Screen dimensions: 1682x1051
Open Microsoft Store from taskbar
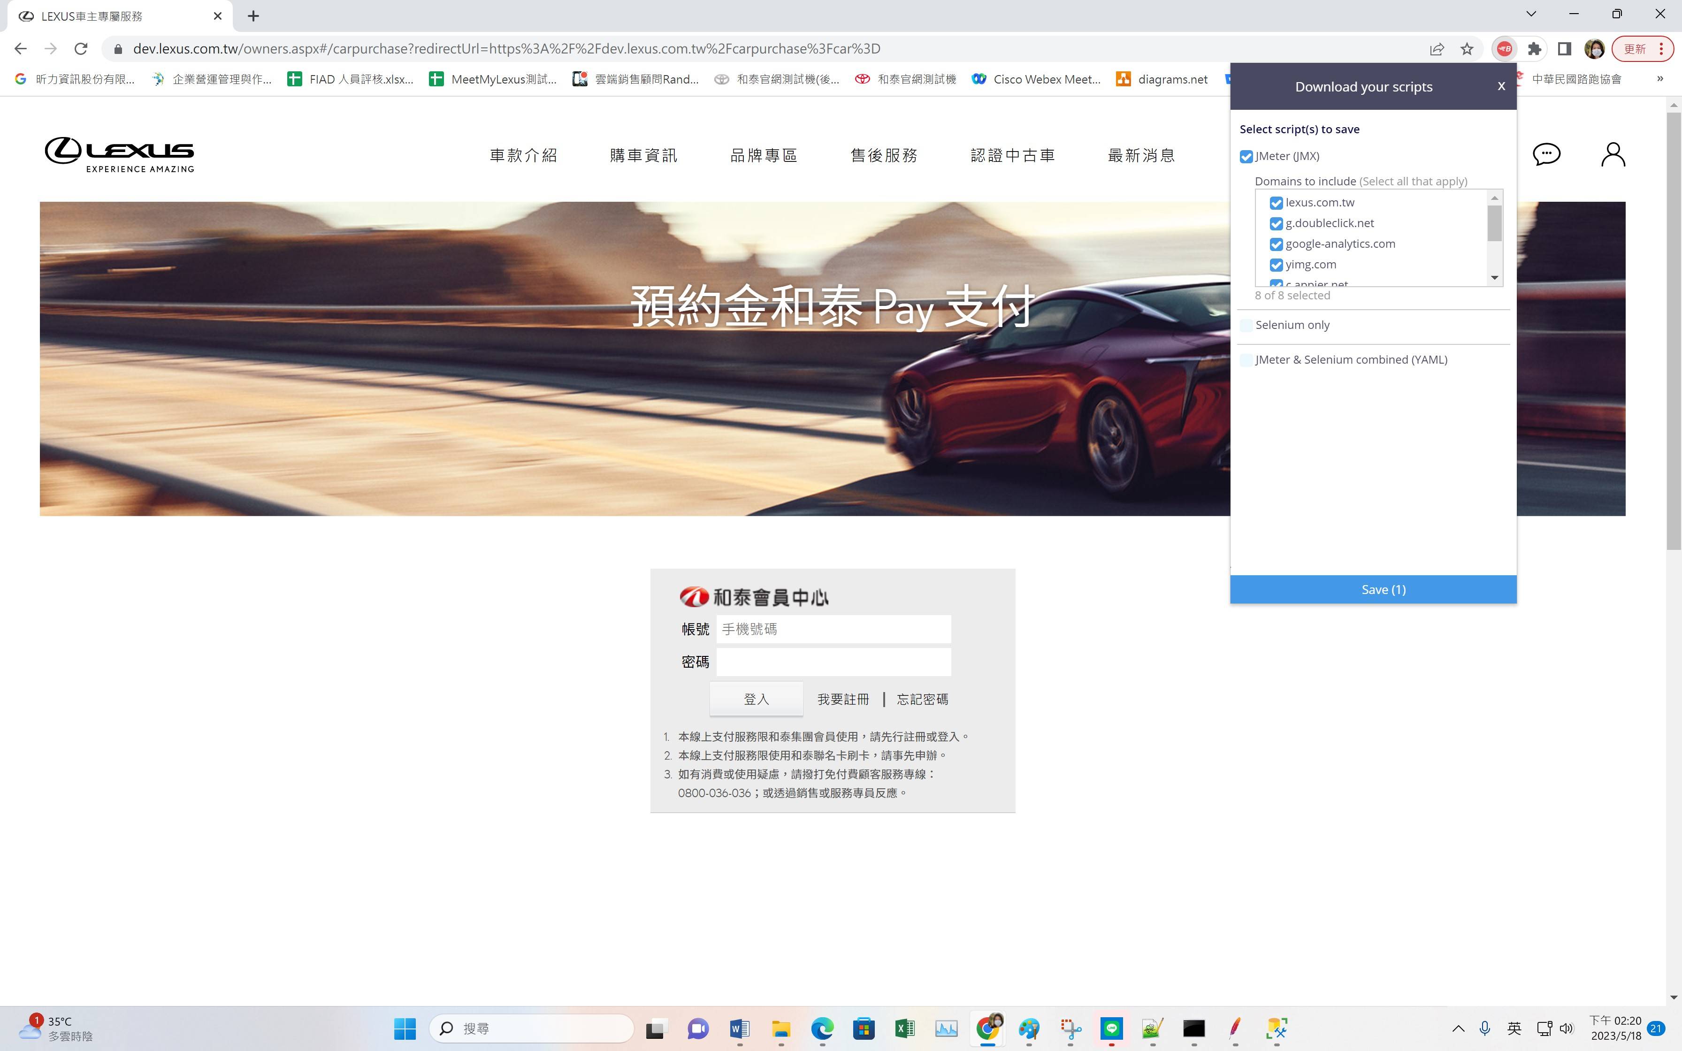click(x=864, y=1028)
